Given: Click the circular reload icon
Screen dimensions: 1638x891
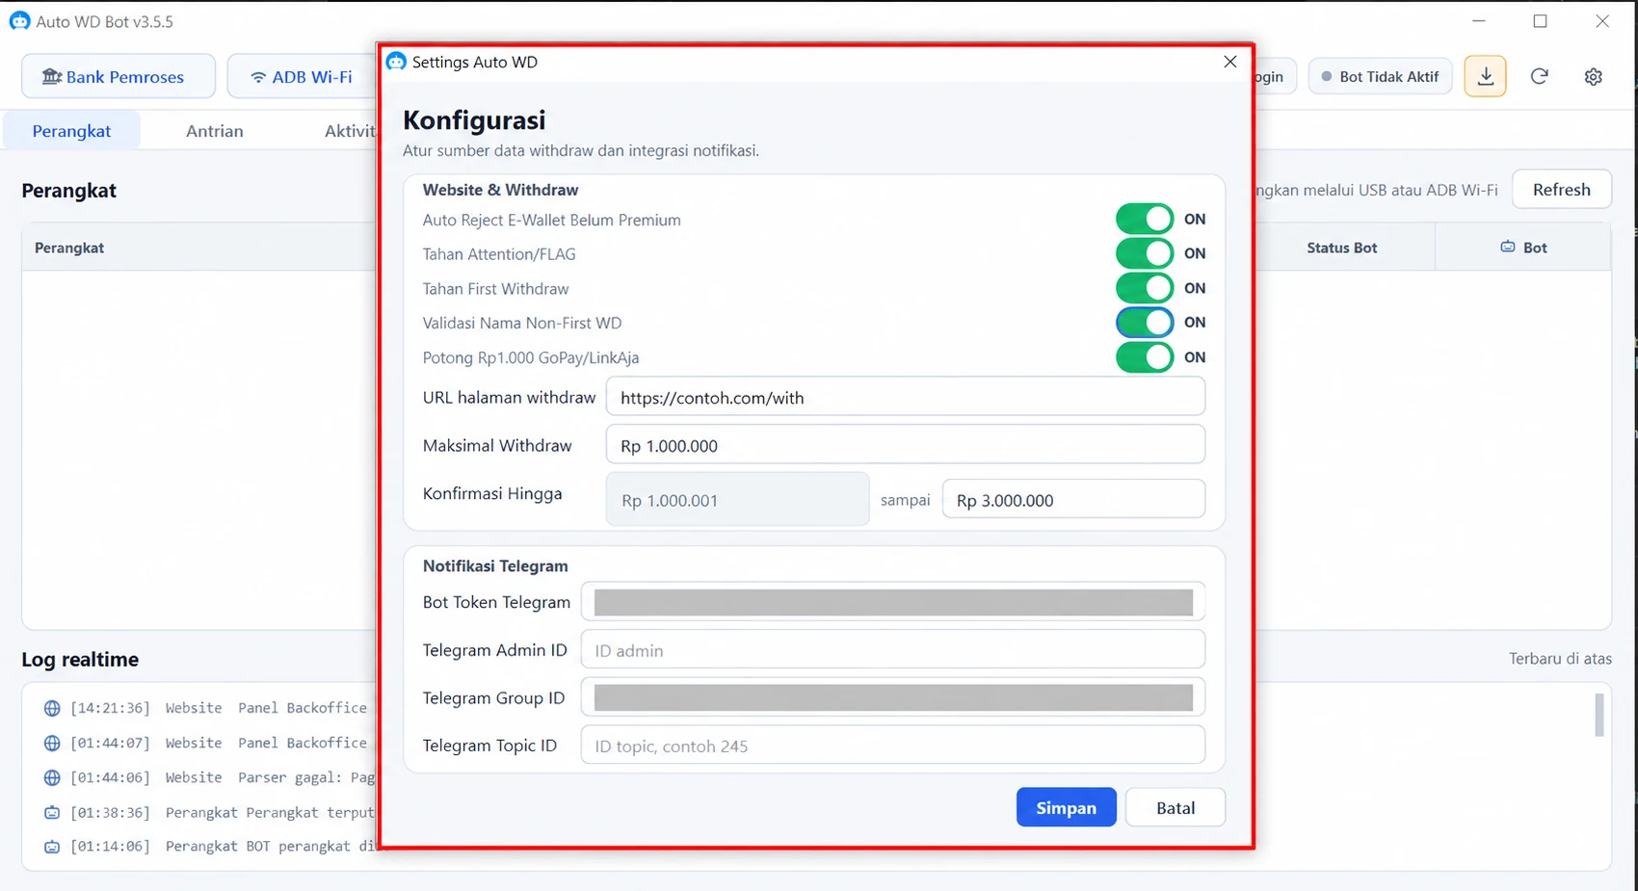Looking at the screenshot, I should coord(1539,76).
